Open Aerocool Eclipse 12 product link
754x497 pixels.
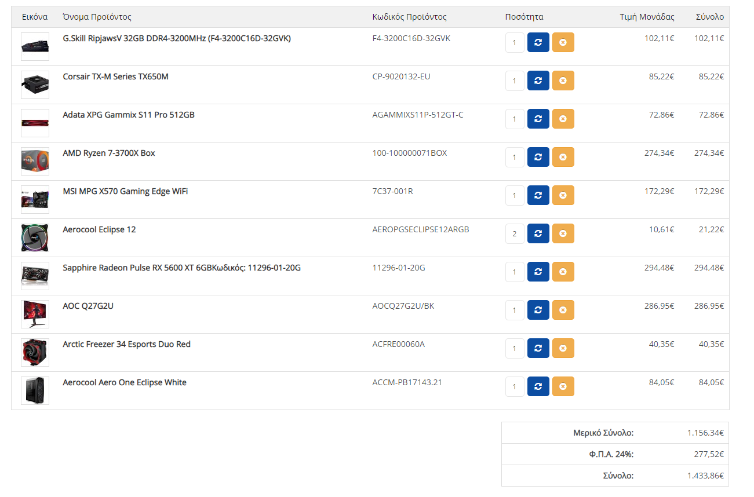coord(99,229)
